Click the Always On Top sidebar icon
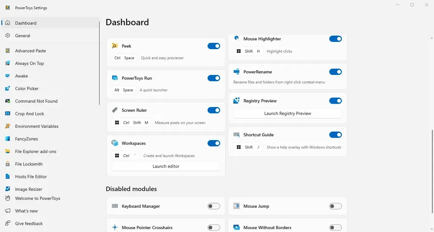 (8, 64)
